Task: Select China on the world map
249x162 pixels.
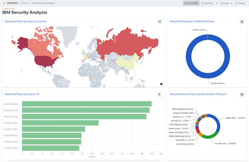Action: [x=128, y=63]
